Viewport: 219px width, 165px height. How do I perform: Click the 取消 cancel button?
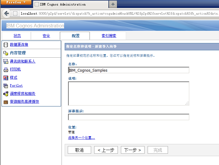(79, 150)
